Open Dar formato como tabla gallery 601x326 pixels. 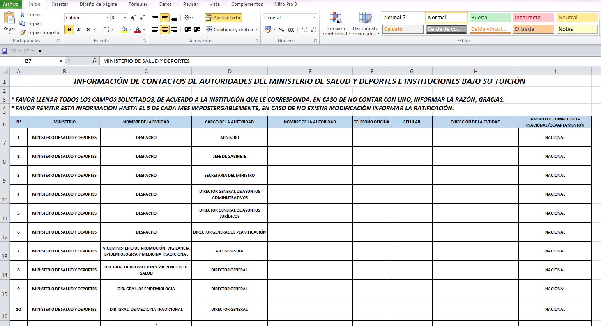tap(365, 24)
